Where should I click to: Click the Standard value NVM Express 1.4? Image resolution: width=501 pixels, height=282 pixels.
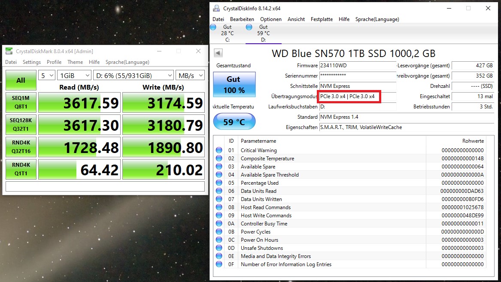(407, 117)
